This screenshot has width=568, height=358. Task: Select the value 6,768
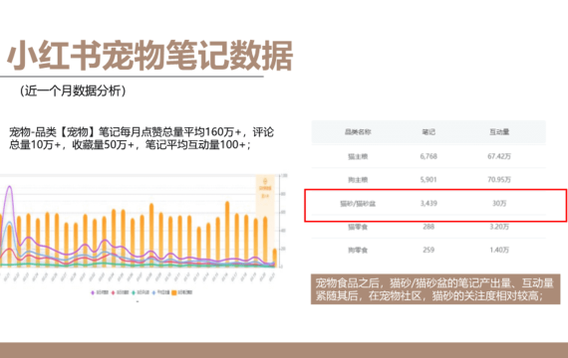tap(428, 156)
